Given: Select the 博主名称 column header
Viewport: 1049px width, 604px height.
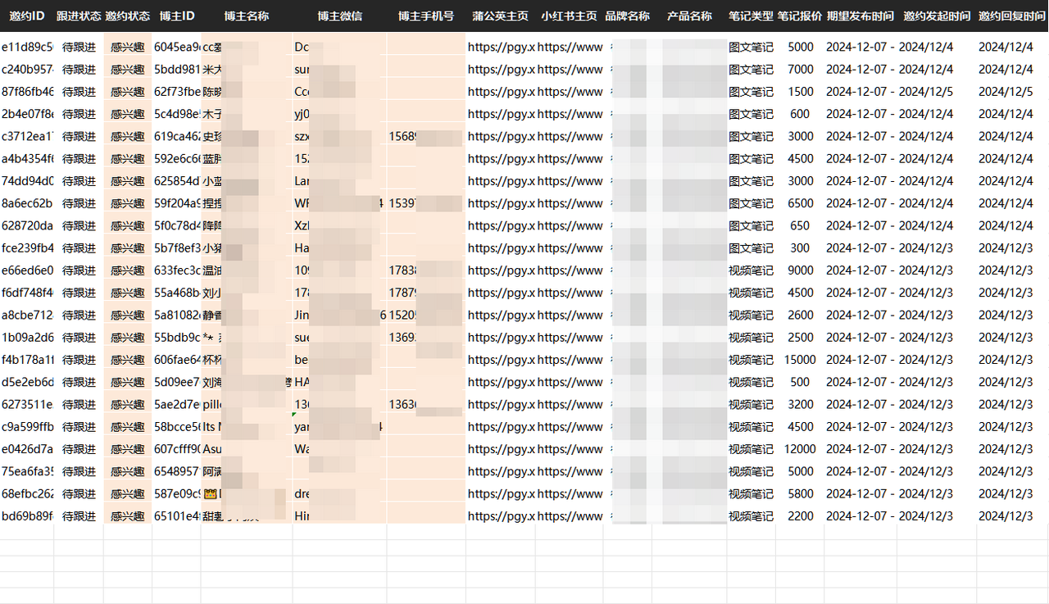Looking at the screenshot, I should click(x=246, y=16).
